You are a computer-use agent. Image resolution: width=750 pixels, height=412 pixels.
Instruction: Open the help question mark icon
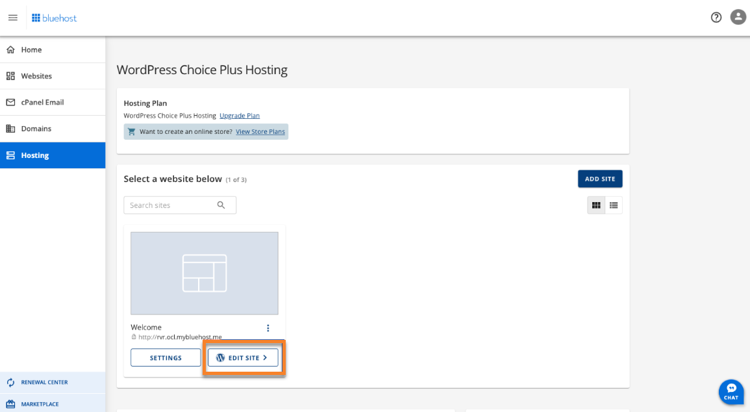tap(716, 18)
